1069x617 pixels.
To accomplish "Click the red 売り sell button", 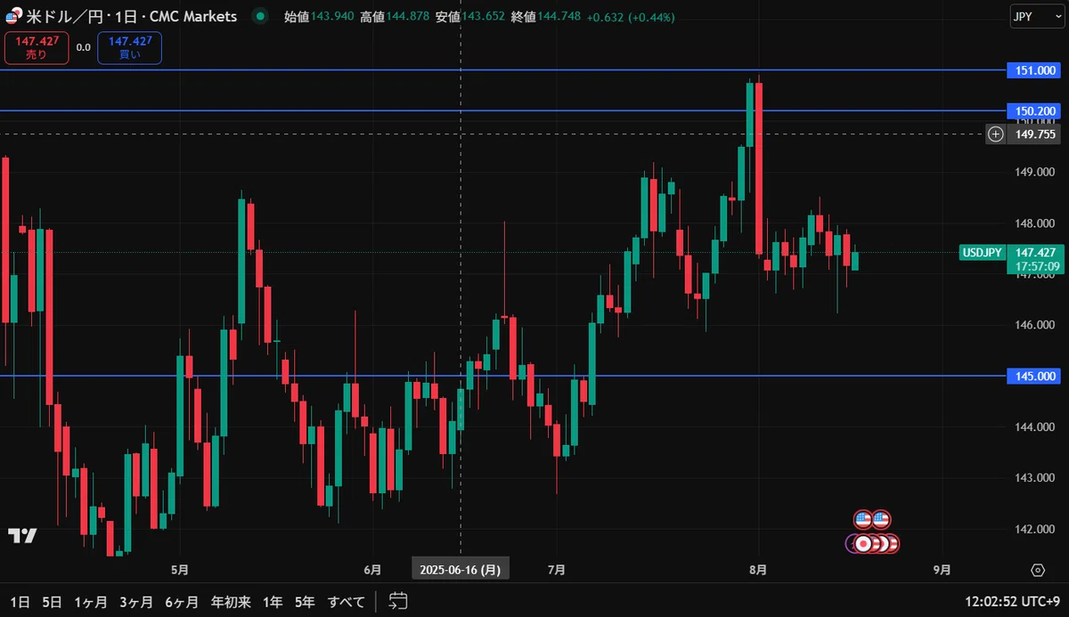I will 36,48.
